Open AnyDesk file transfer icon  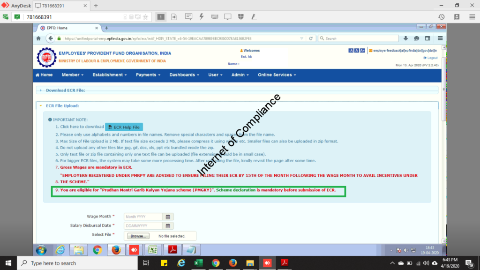click(x=174, y=17)
